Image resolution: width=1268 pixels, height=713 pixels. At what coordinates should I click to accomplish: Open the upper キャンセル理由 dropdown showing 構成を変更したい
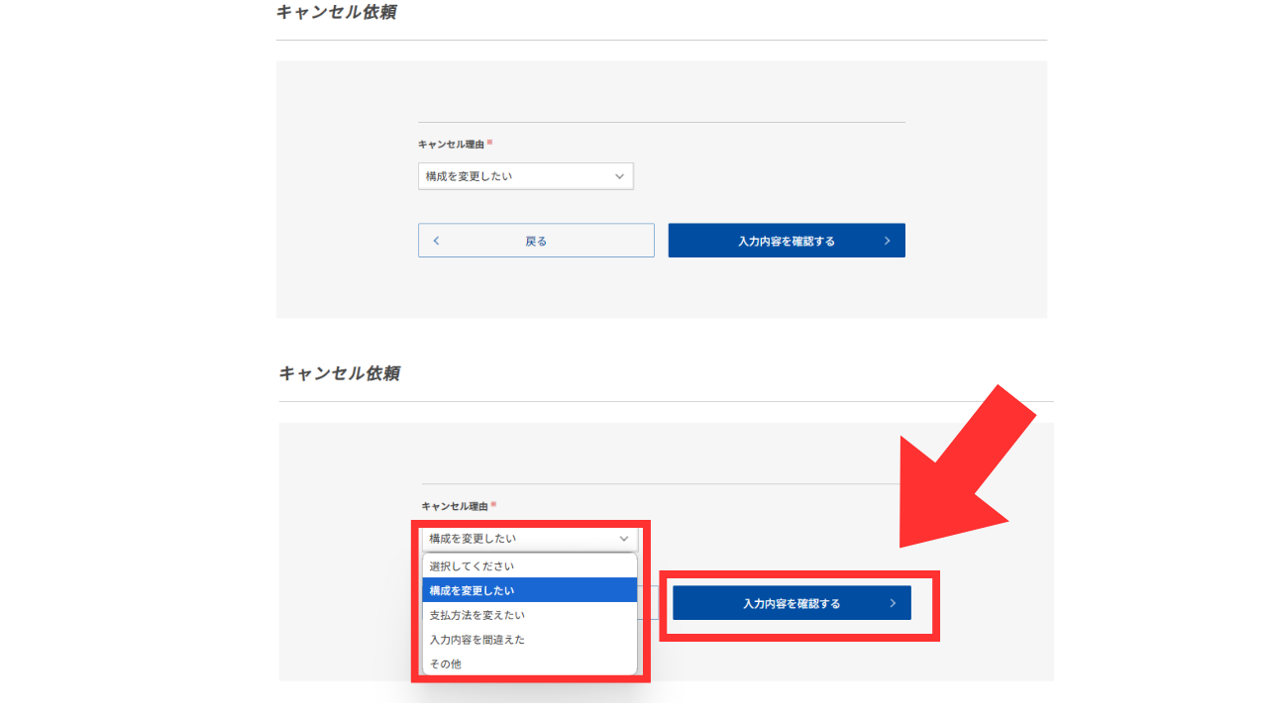pos(525,176)
